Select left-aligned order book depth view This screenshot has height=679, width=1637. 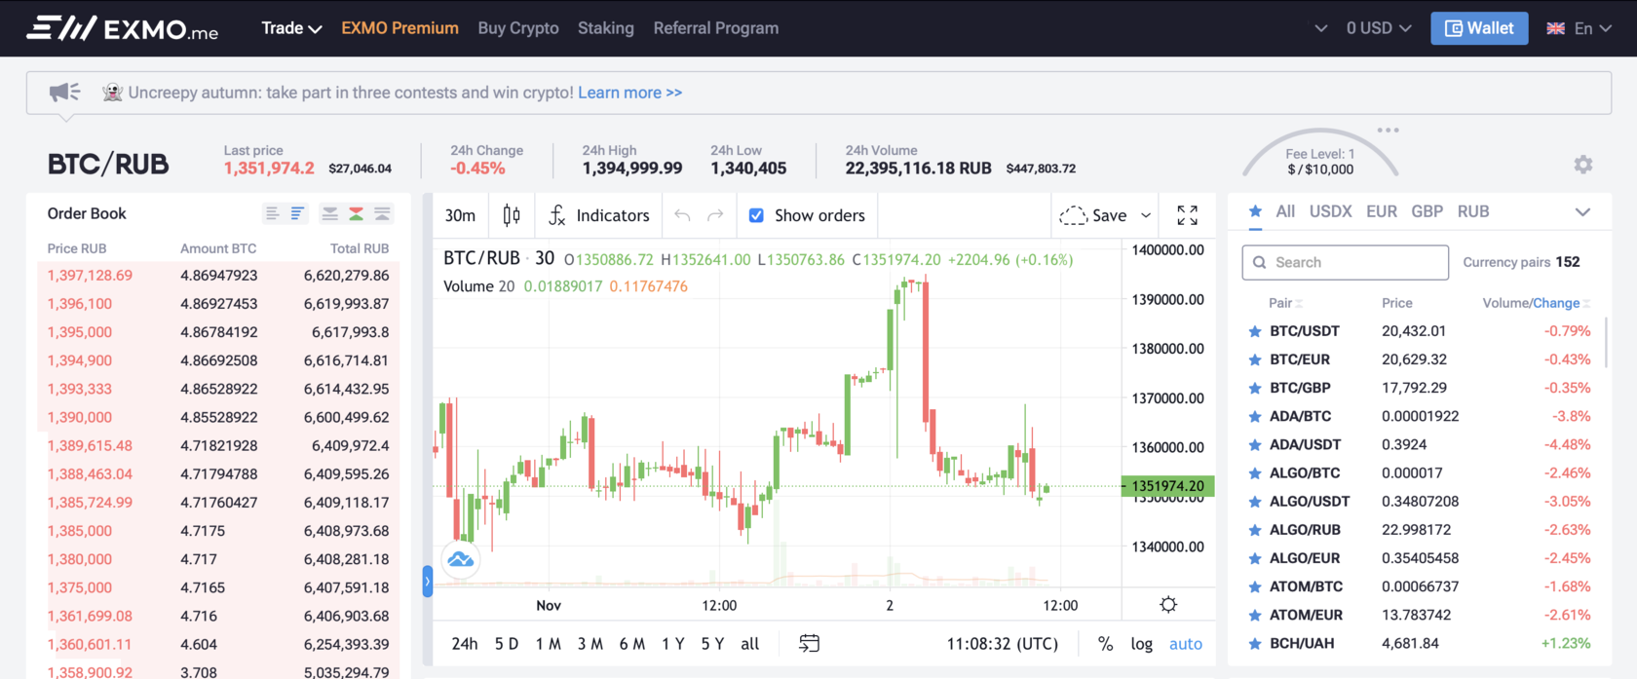point(272,213)
